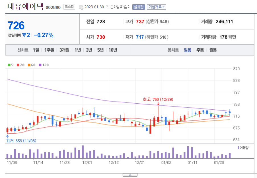
Task: Click the 최저 653 (11/03) marker
Action: click(21, 141)
